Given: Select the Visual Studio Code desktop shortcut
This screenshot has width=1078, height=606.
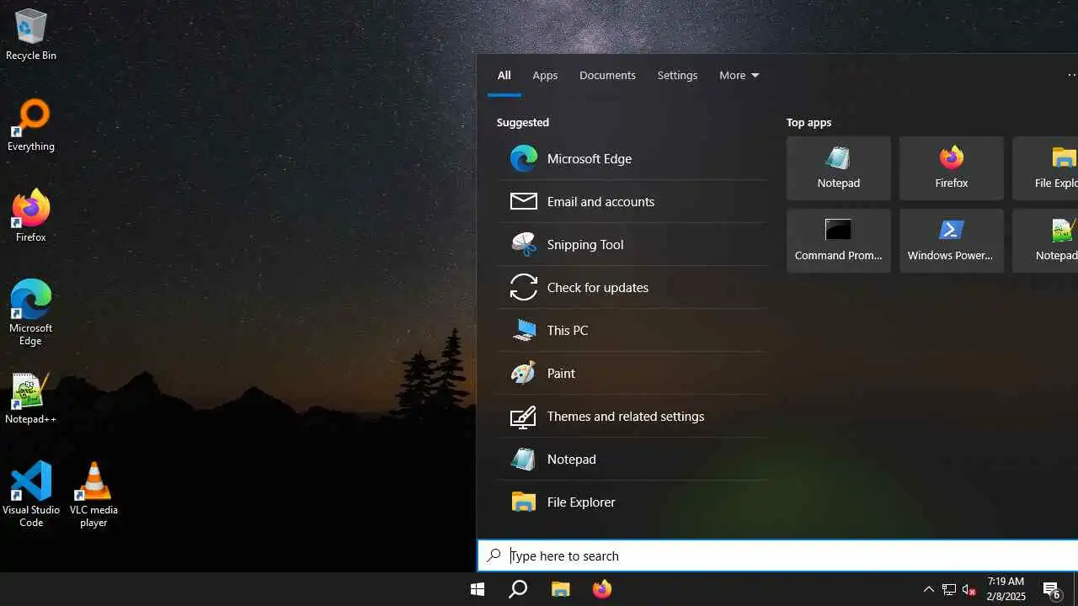Looking at the screenshot, I should coord(31,495).
